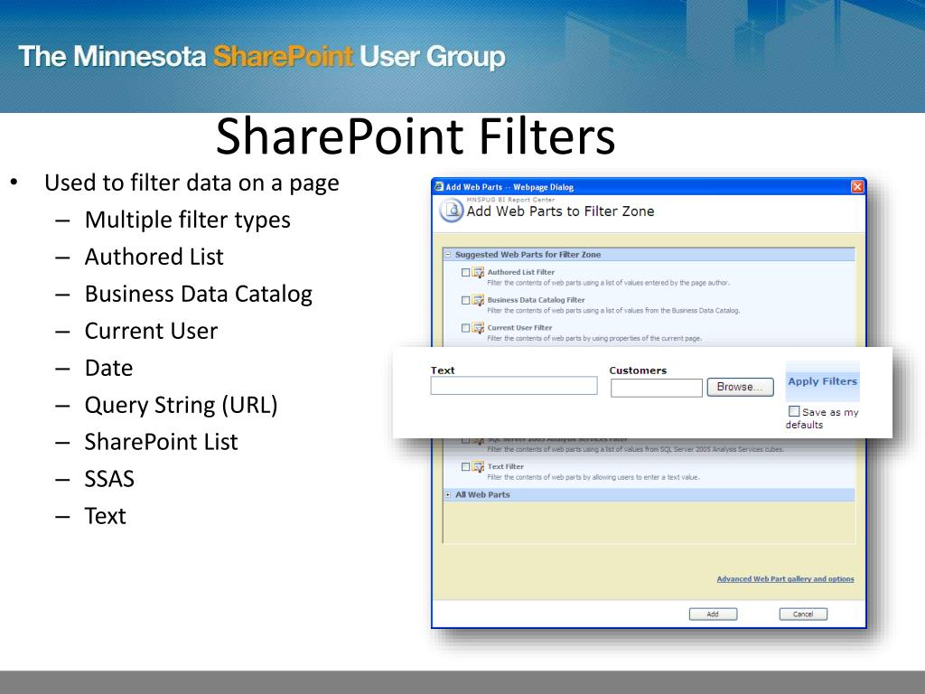925x694 pixels.
Task: Click the Text bullet at the list bottom
Action: click(105, 516)
